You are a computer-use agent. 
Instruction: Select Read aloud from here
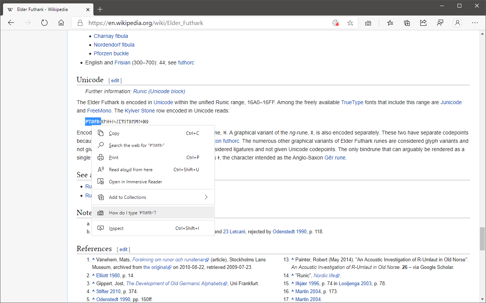(153, 170)
